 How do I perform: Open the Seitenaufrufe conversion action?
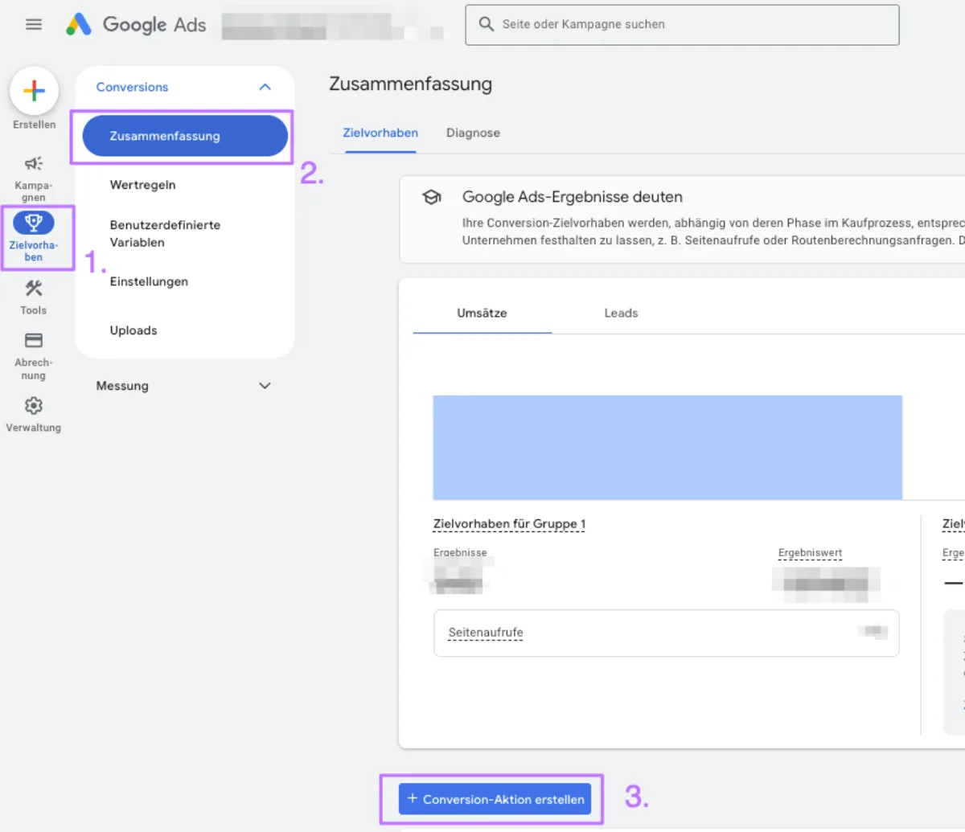coord(484,633)
